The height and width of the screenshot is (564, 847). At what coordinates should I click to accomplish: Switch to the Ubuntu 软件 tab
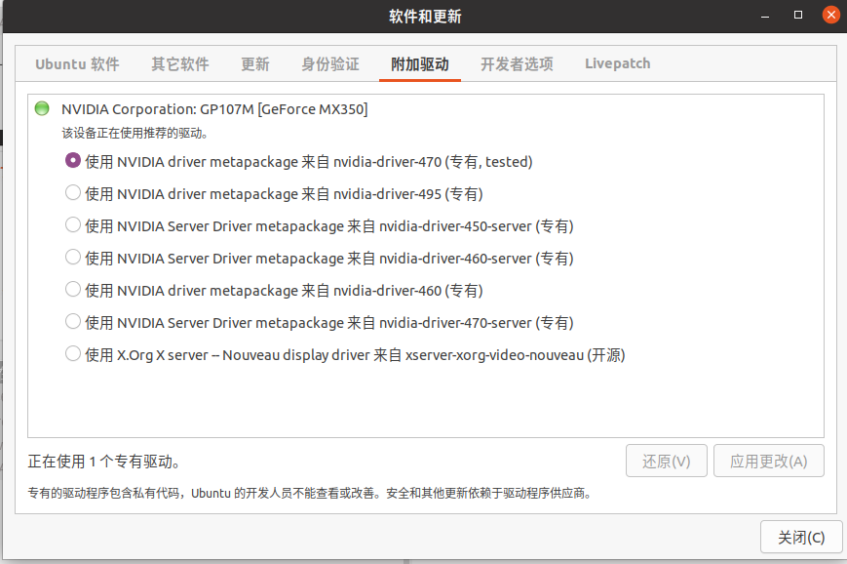(x=77, y=63)
